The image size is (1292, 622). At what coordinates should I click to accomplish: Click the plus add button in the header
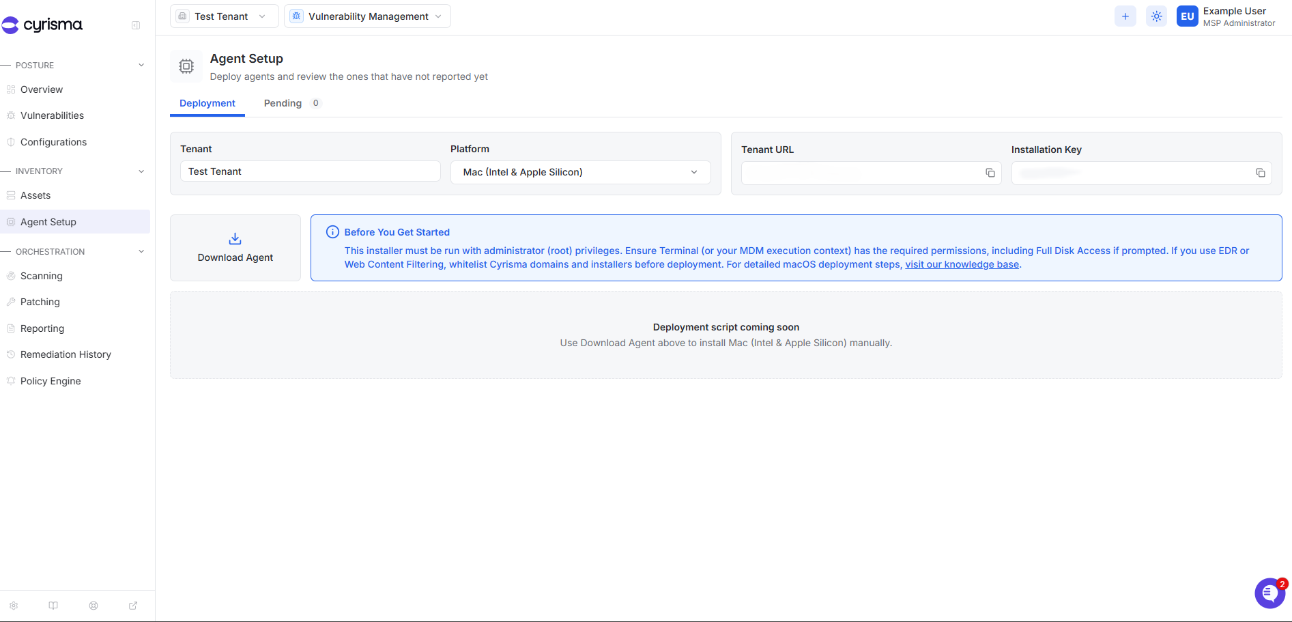tap(1125, 16)
